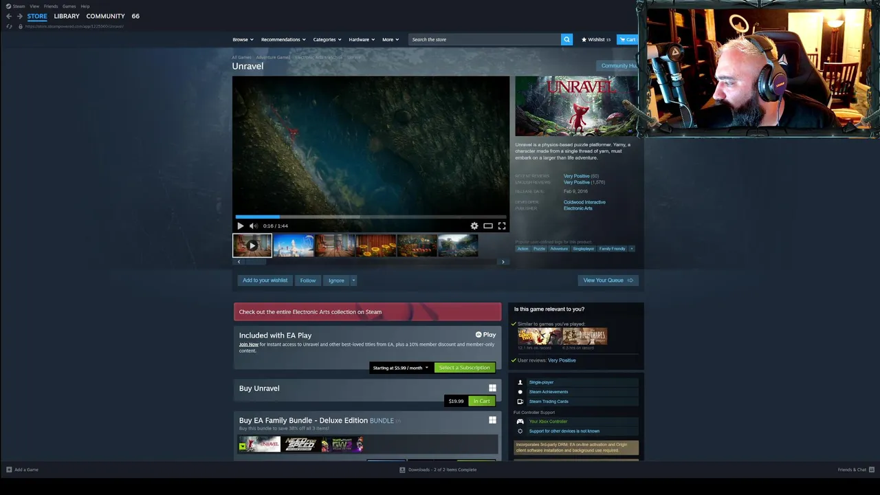880x495 pixels.
Task: Open the Electronic Arts collection banner
Action: pyautogui.click(x=367, y=311)
